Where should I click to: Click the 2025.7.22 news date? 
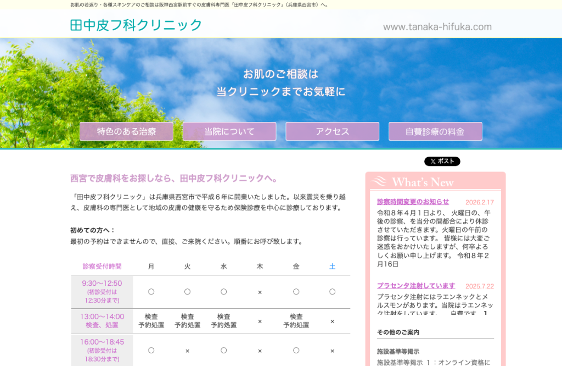[x=480, y=286]
